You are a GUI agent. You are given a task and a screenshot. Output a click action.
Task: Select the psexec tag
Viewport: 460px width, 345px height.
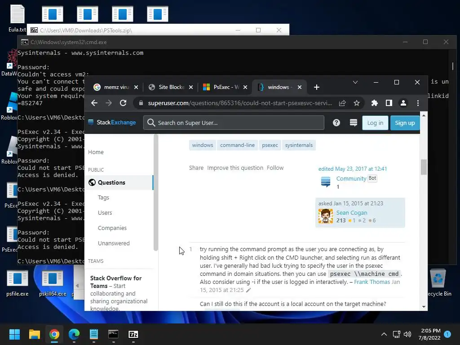click(x=270, y=145)
